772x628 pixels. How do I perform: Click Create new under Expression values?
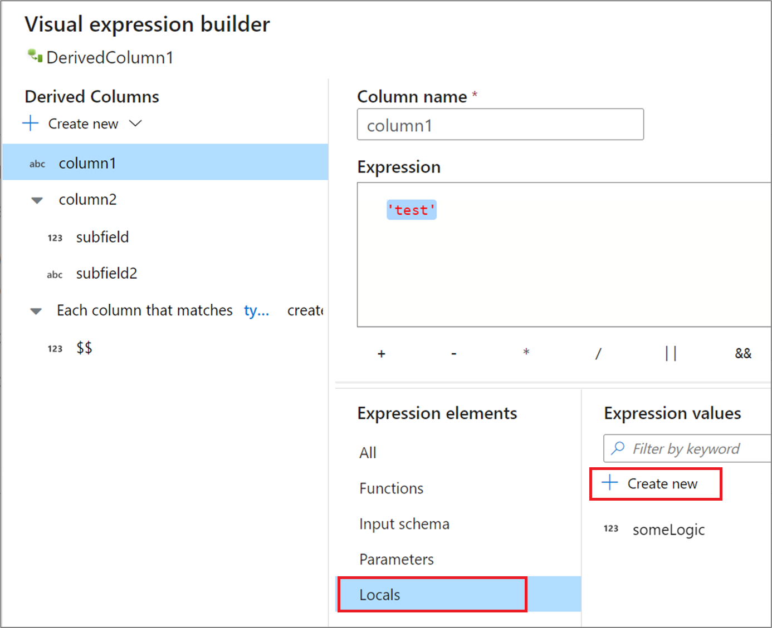(655, 483)
